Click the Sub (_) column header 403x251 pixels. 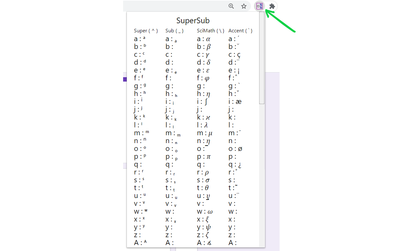coord(174,30)
